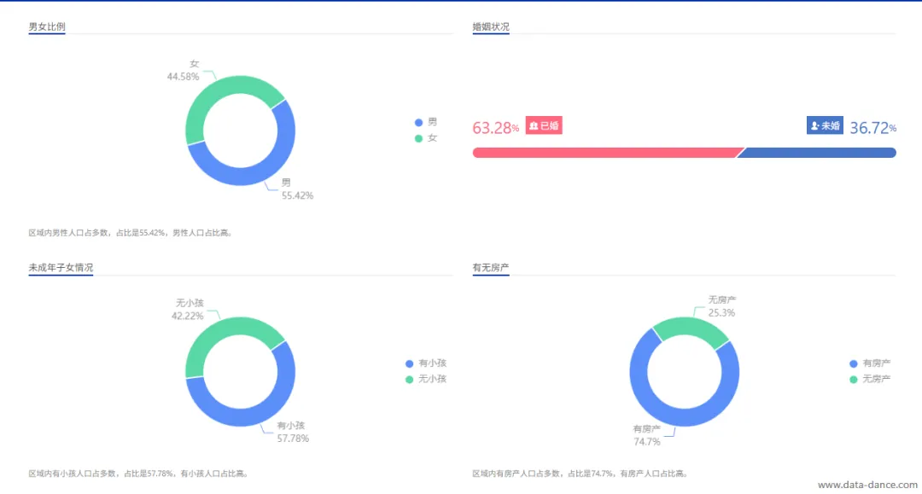Screen dimensions: 922x494
Task: Toggle 男 legend in gender chart
Action: point(426,122)
